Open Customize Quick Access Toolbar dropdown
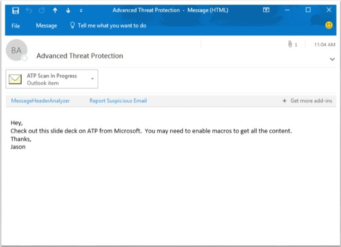 pyautogui.click(x=81, y=10)
